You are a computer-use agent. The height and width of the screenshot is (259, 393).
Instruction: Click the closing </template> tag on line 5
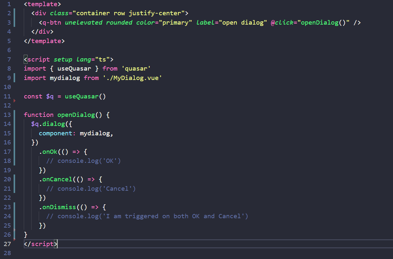[x=44, y=41]
